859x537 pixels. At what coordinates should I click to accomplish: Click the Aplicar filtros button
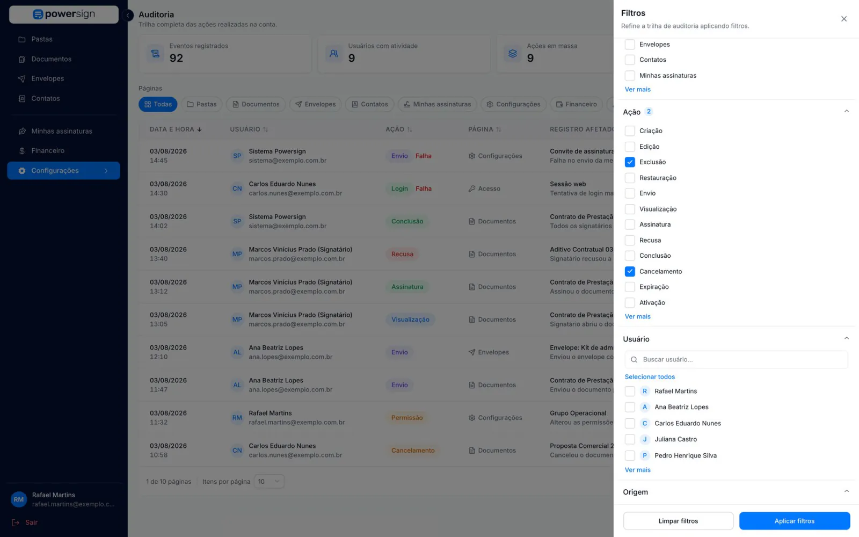(x=794, y=521)
